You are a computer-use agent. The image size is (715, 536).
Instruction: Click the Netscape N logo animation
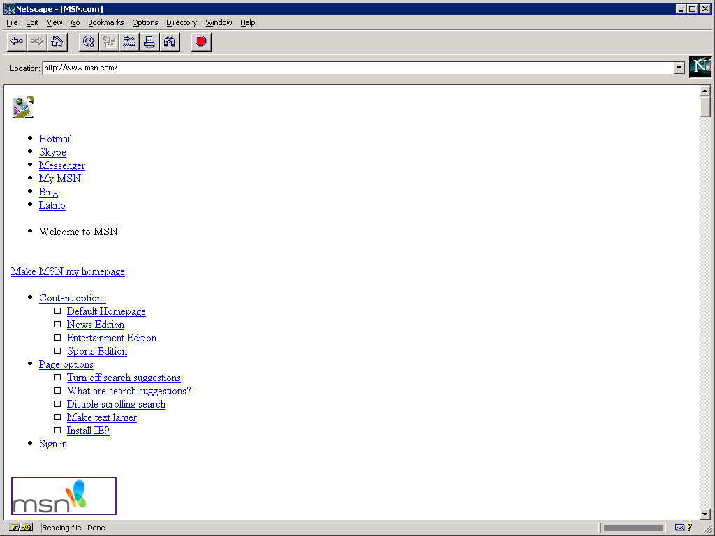click(700, 67)
